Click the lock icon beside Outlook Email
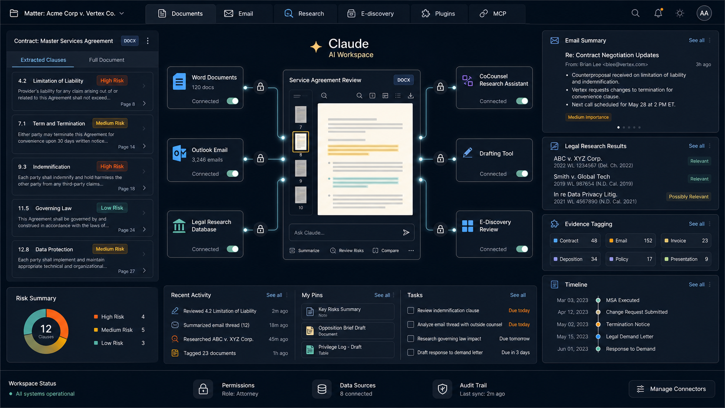This screenshot has width=725, height=408. tap(260, 159)
